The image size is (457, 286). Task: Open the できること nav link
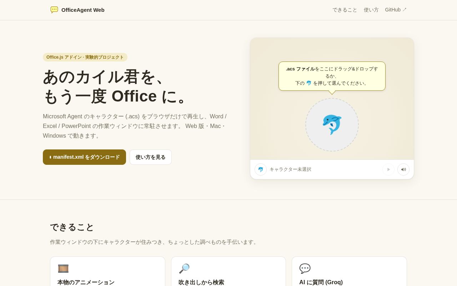[345, 10]
